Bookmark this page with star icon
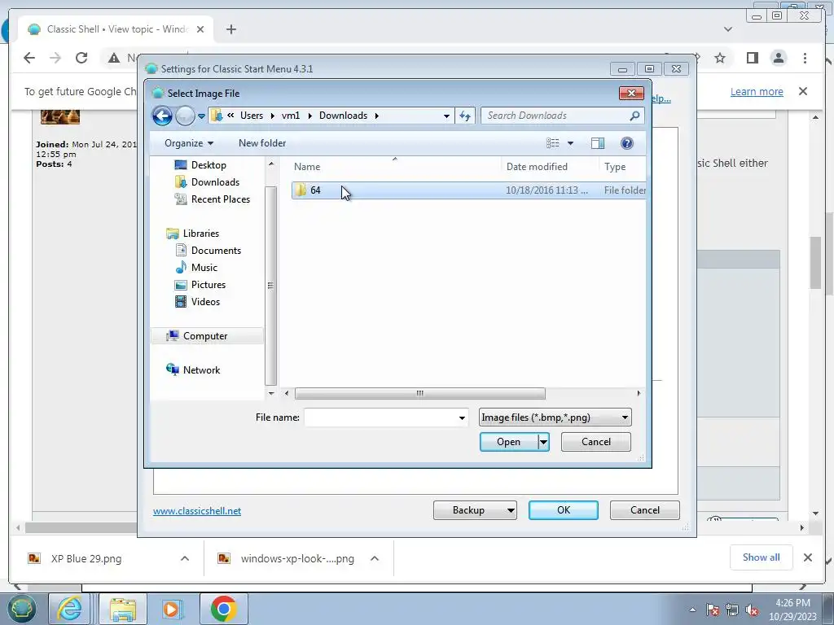This screenshot has width=834, height=625. click(x=720, y=58)
